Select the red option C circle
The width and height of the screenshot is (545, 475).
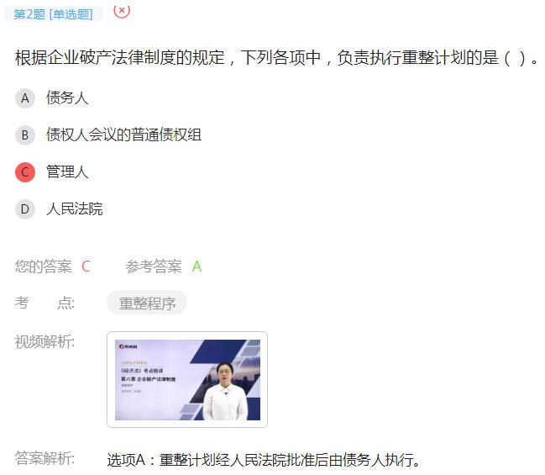pos(25,172)
